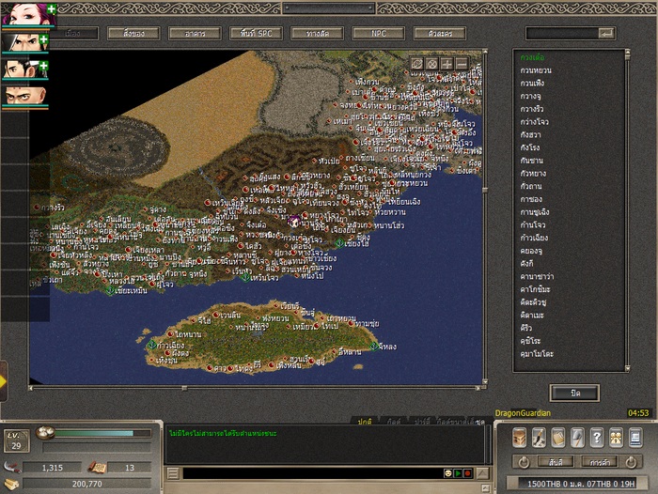
Task: Click the zoom-out minus icon on map
Action: pyautogui.click(x=462, y=64)
